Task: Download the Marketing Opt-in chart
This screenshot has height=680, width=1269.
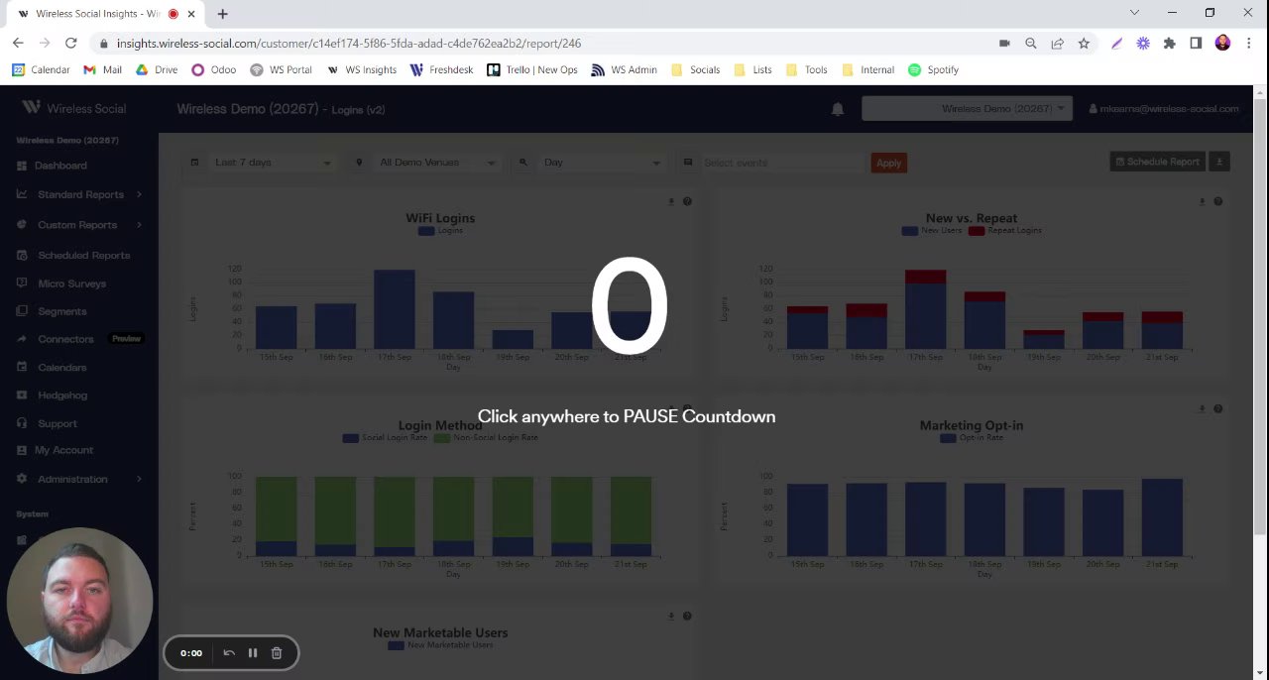Action: point(1203,408)
